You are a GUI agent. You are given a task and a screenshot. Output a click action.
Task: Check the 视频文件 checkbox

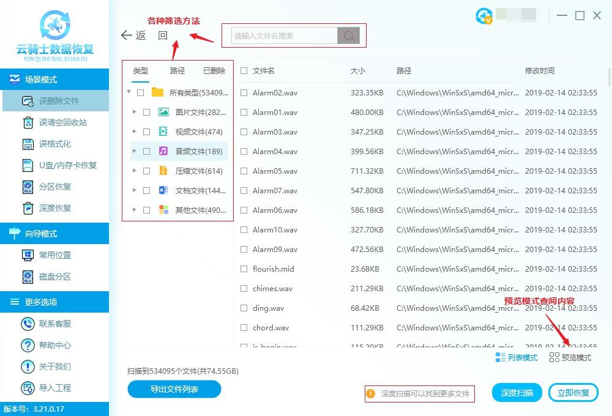(147, 132)
